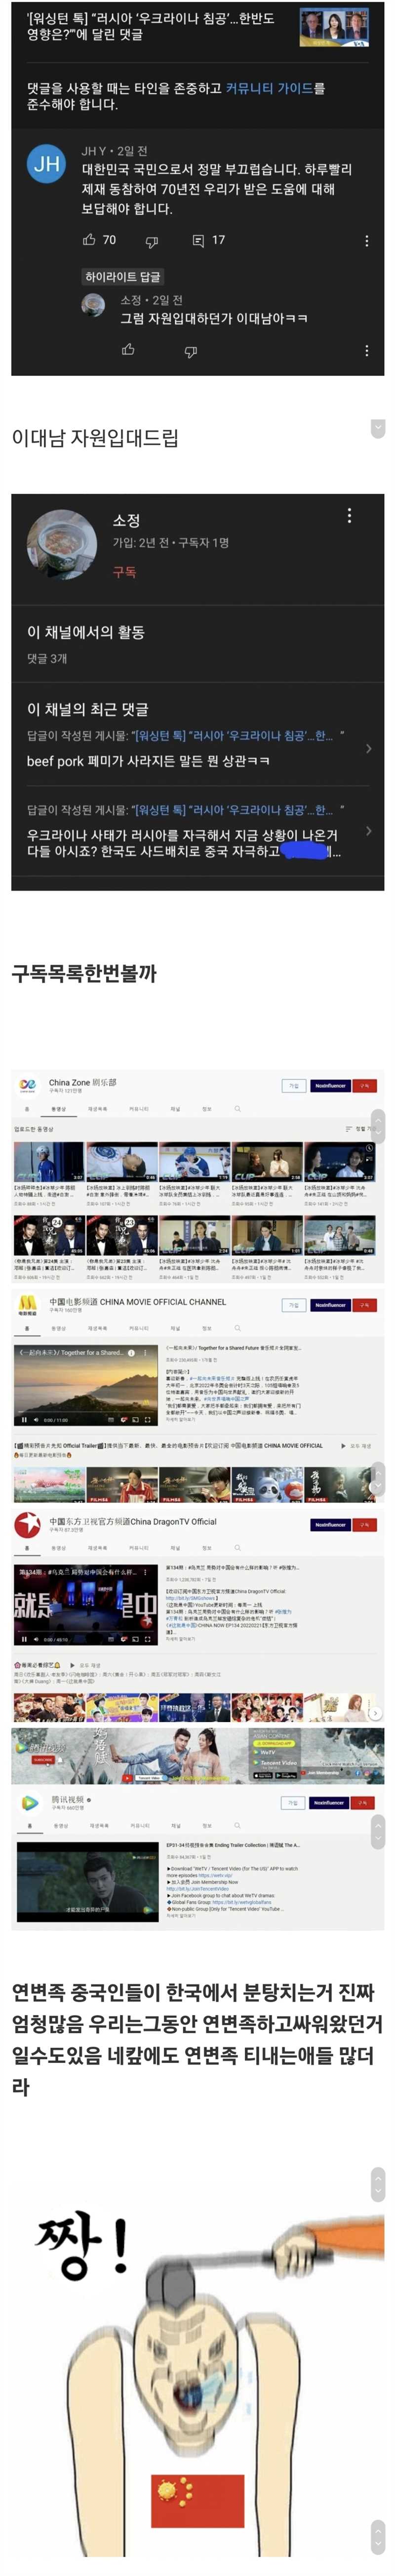
Task: Toggle like on 소정's highlighted reply
Action: point(128,350)
